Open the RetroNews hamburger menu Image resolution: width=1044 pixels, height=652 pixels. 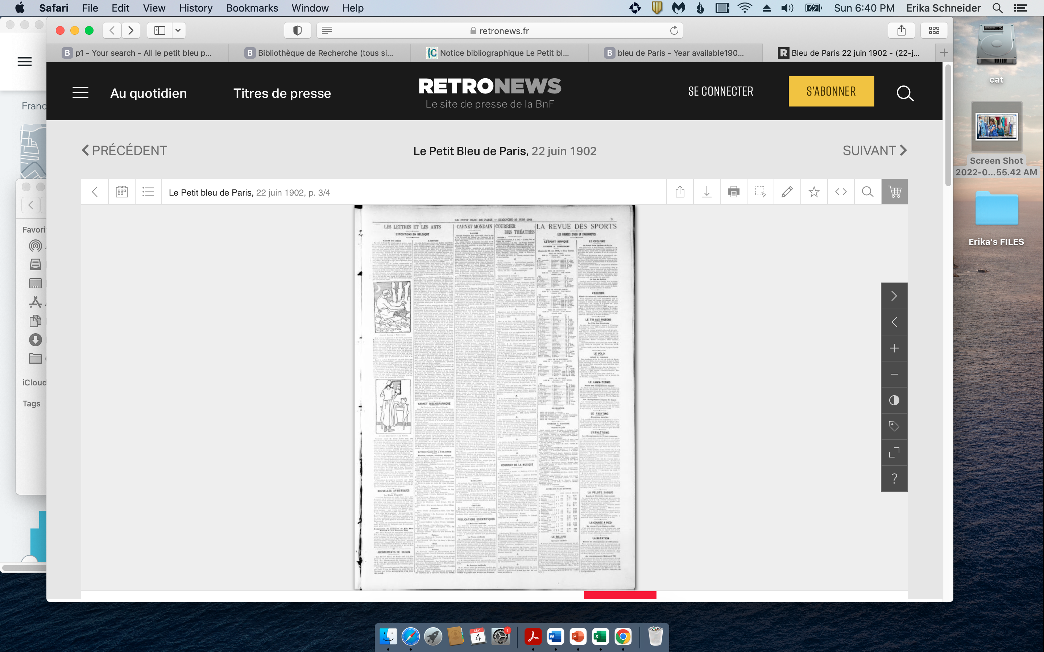(80, 93)
